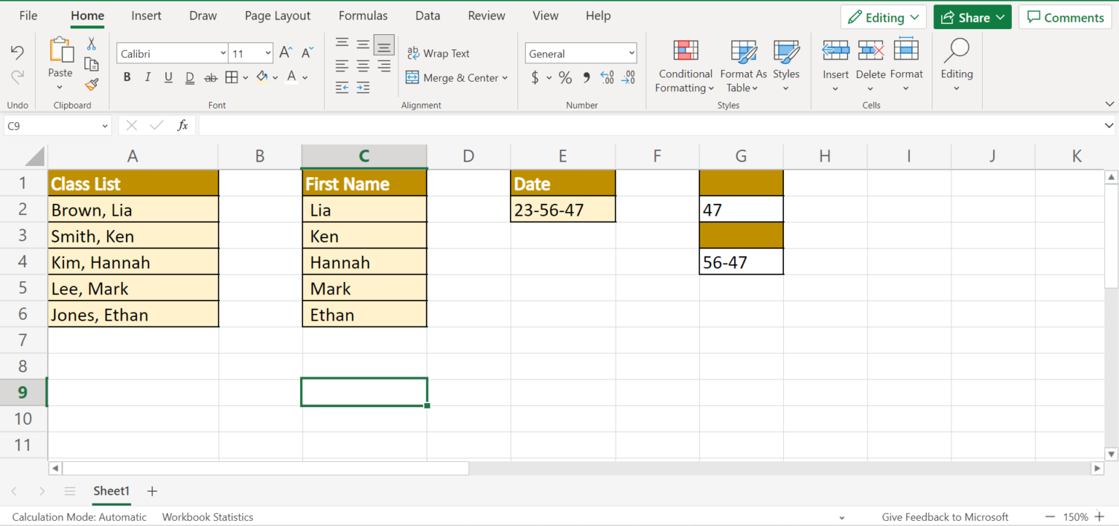Click the Wrap Text icon
This screenshot has width=1119, height=526.
[438, 52]
